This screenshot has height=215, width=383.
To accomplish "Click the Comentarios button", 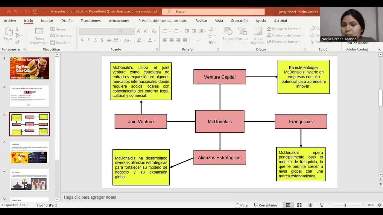I will tap(266, 205).
